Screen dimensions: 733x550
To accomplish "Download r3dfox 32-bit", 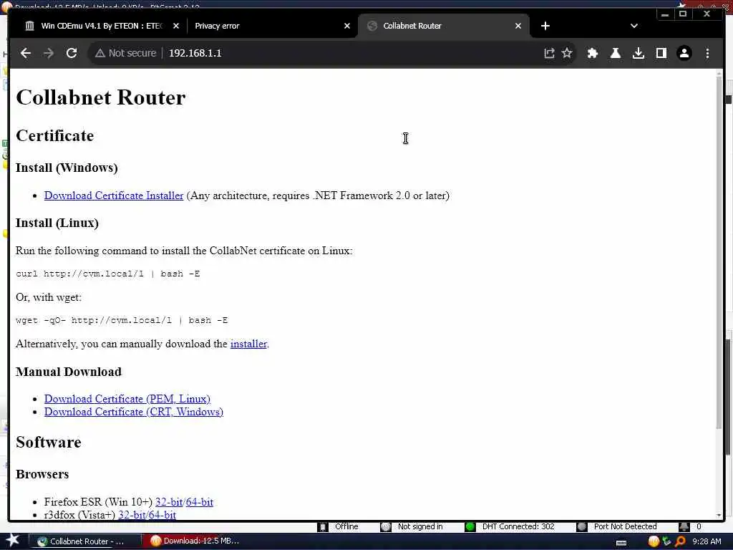I will coord(132,515).
